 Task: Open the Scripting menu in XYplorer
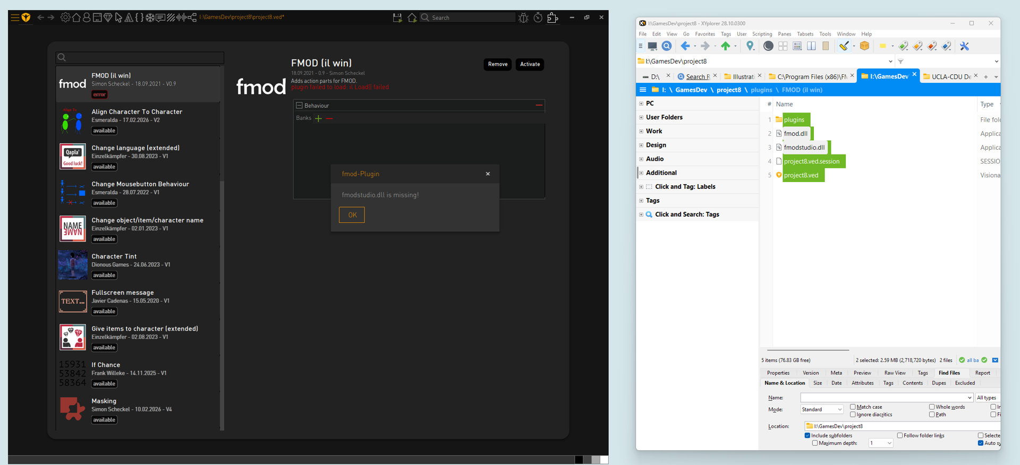click(x=762, y=34)
